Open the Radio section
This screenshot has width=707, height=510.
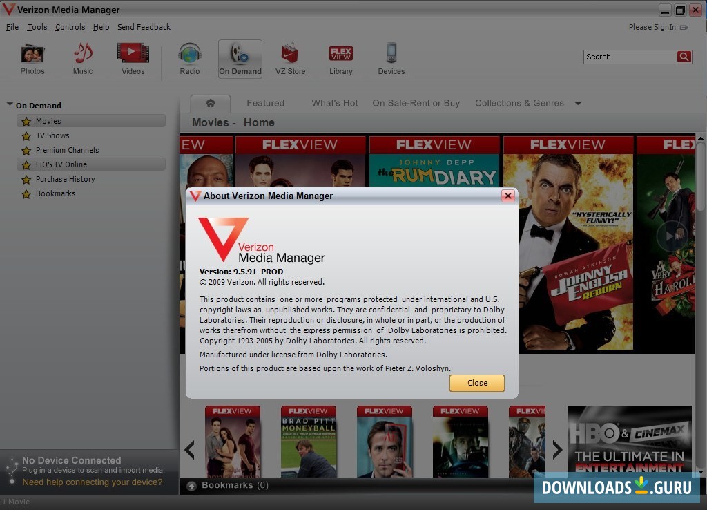pyautogui.click(x=190, y=59)
